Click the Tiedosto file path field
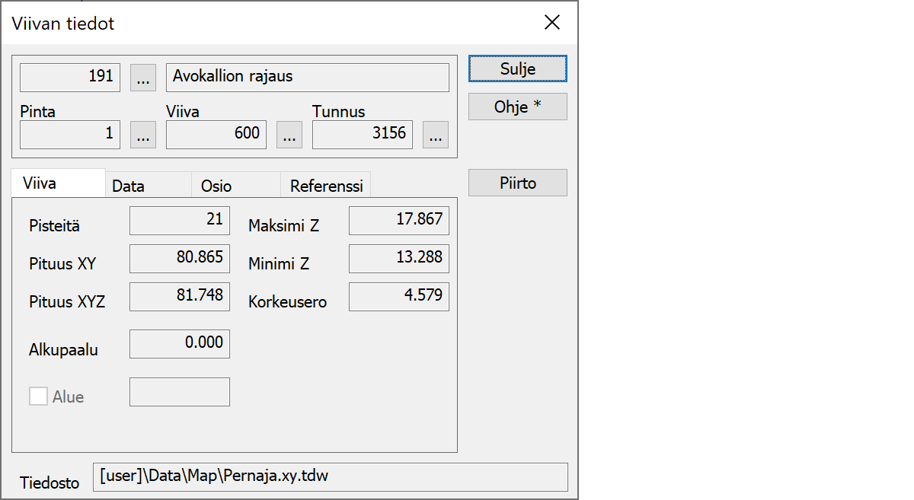The image size is (914, 500). (x=330, y=477)
